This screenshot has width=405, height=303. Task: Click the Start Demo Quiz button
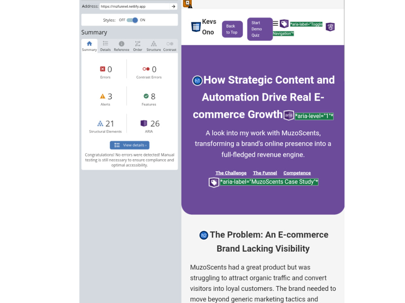[260, 29]
